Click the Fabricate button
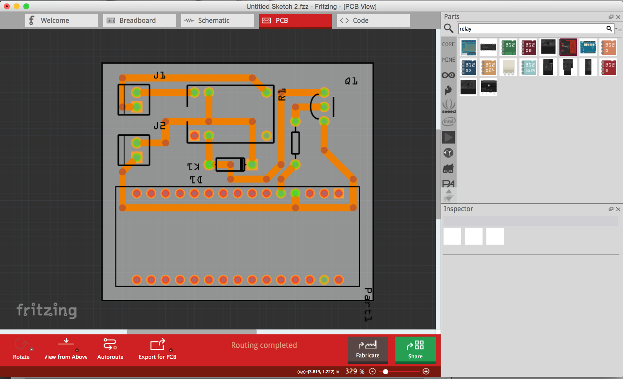This screenshot has height=379, width=623. (368, 350)
